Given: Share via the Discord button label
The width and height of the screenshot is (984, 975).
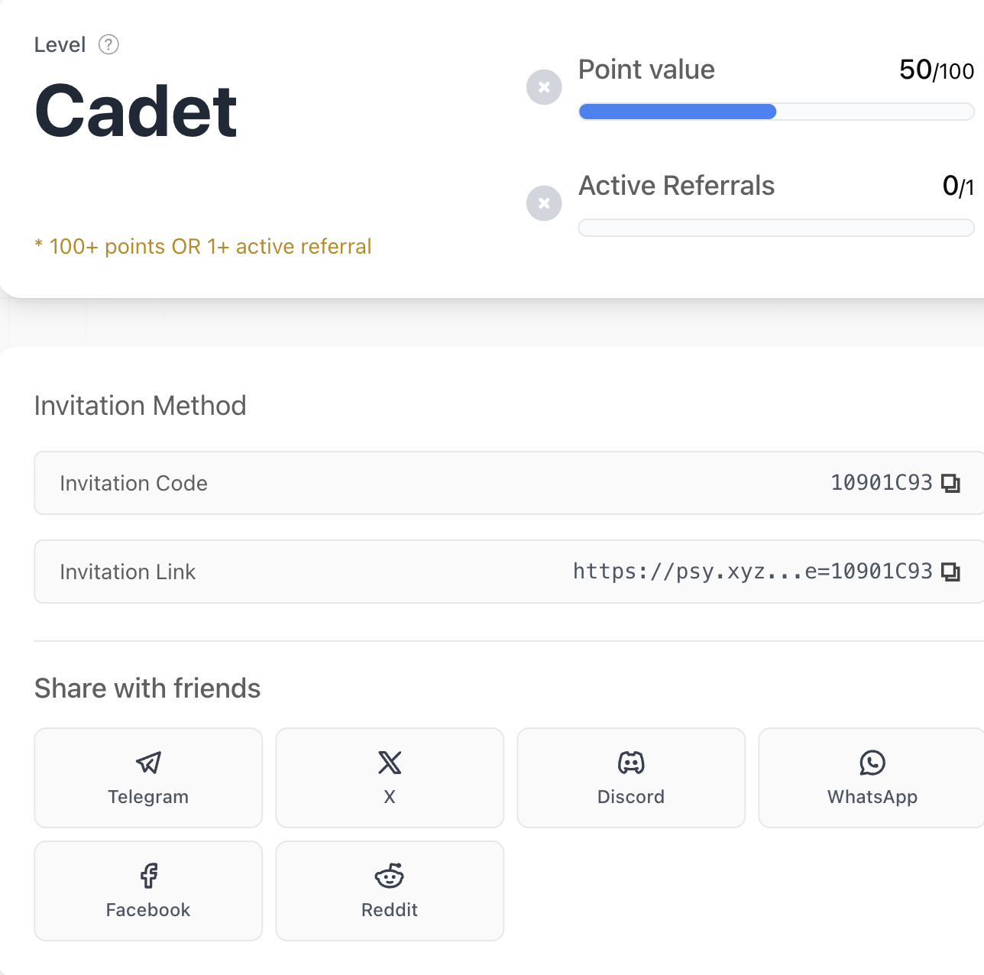Looking at the screenshot, I should pyautogui.click(x=631, y=797).
